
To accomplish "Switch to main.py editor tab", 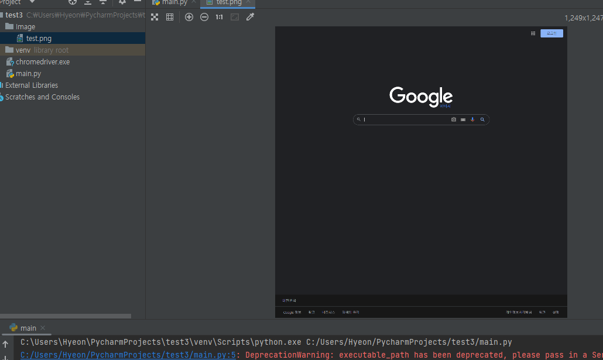I will [x=174, y=2].
